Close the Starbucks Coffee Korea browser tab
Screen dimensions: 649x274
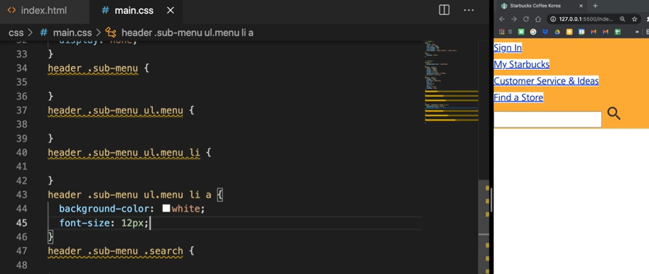[x=581, y=6]
